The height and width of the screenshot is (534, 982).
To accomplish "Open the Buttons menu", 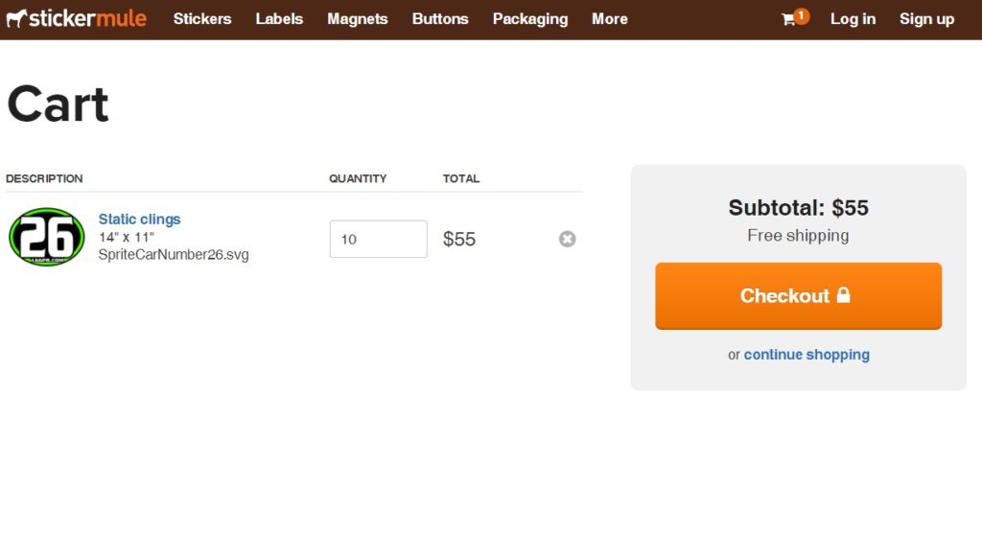I will 440,19.
